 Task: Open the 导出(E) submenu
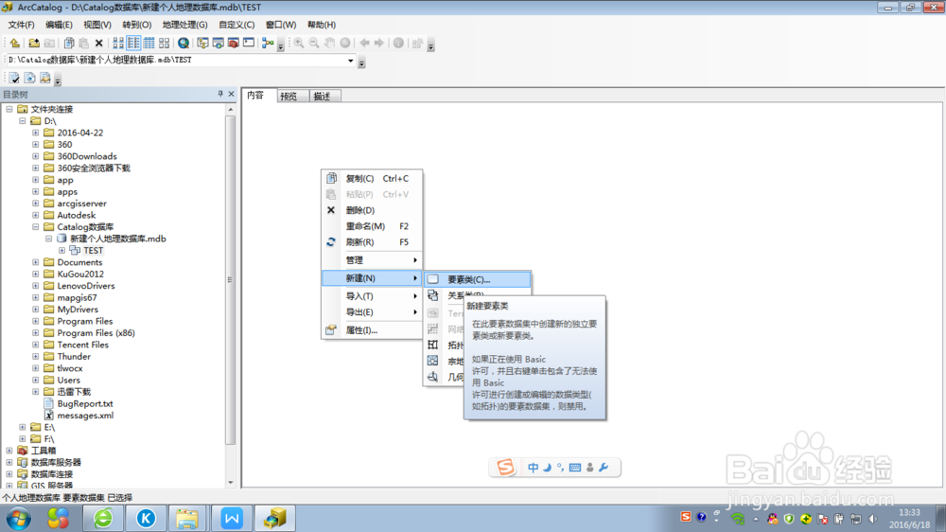pos(372,312)
